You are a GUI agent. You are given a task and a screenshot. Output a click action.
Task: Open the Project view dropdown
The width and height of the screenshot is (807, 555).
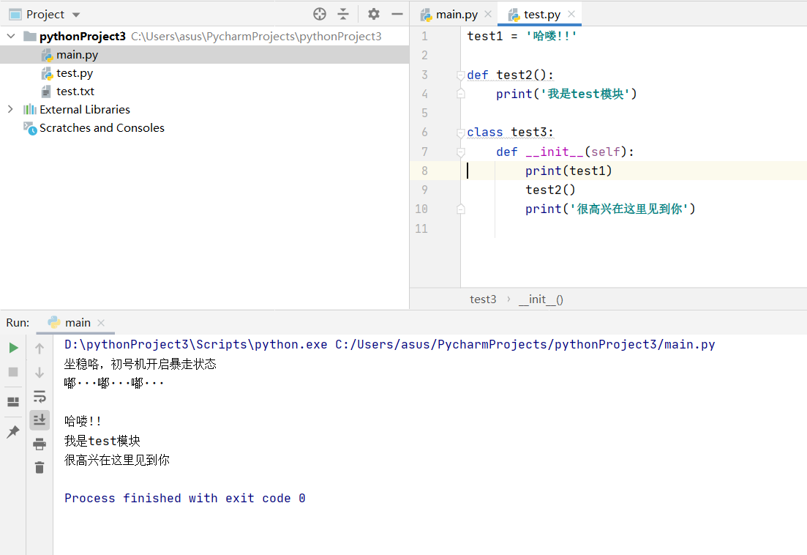coord(76,15)
